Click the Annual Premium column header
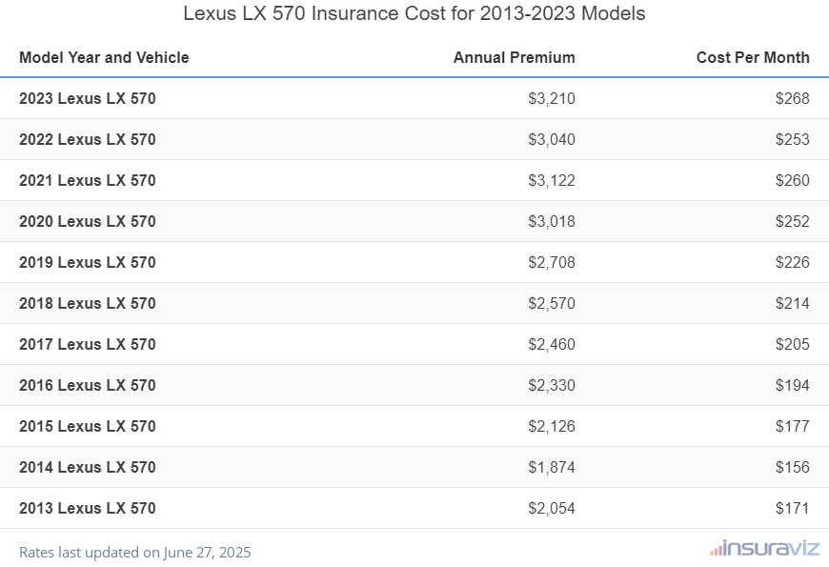 514,57
